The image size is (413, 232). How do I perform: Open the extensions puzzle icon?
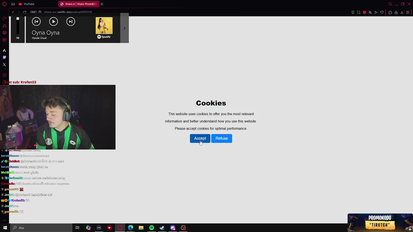click(x=390, y=12)
